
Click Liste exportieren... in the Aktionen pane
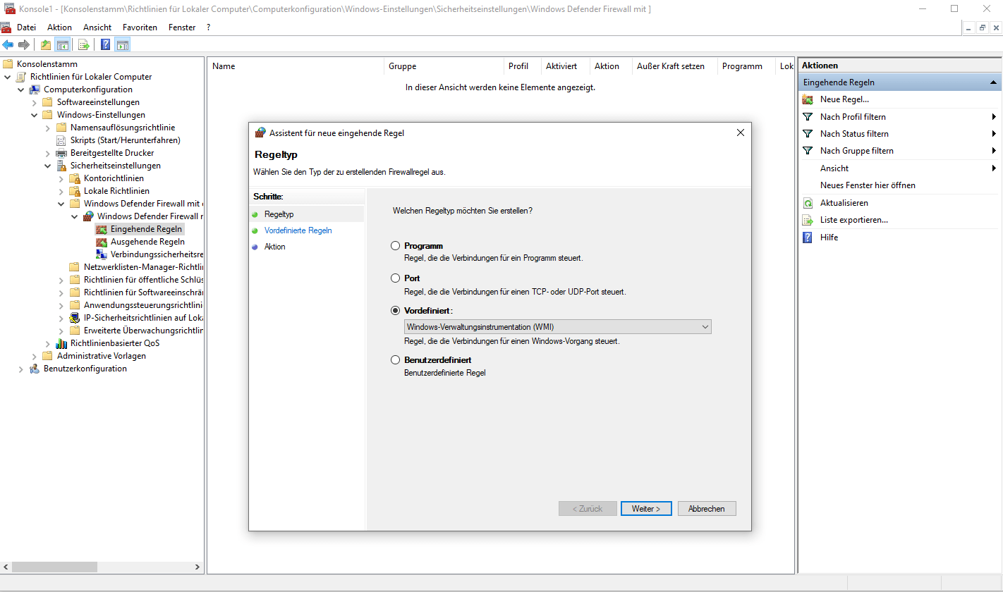853,220
